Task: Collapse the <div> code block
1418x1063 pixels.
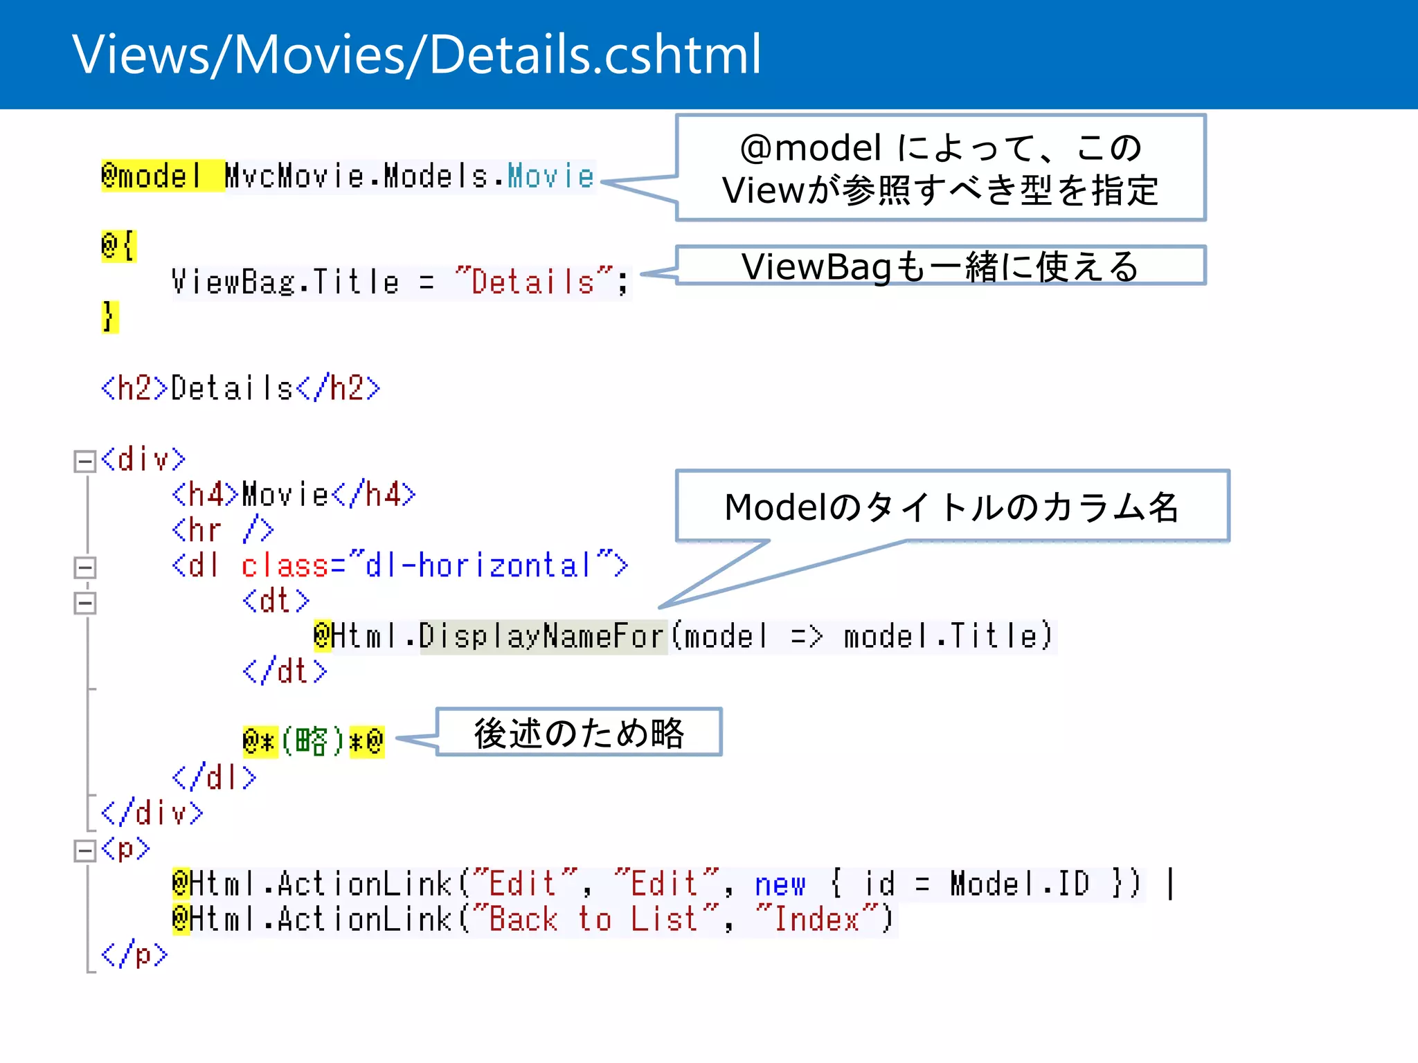Action: 84,462
